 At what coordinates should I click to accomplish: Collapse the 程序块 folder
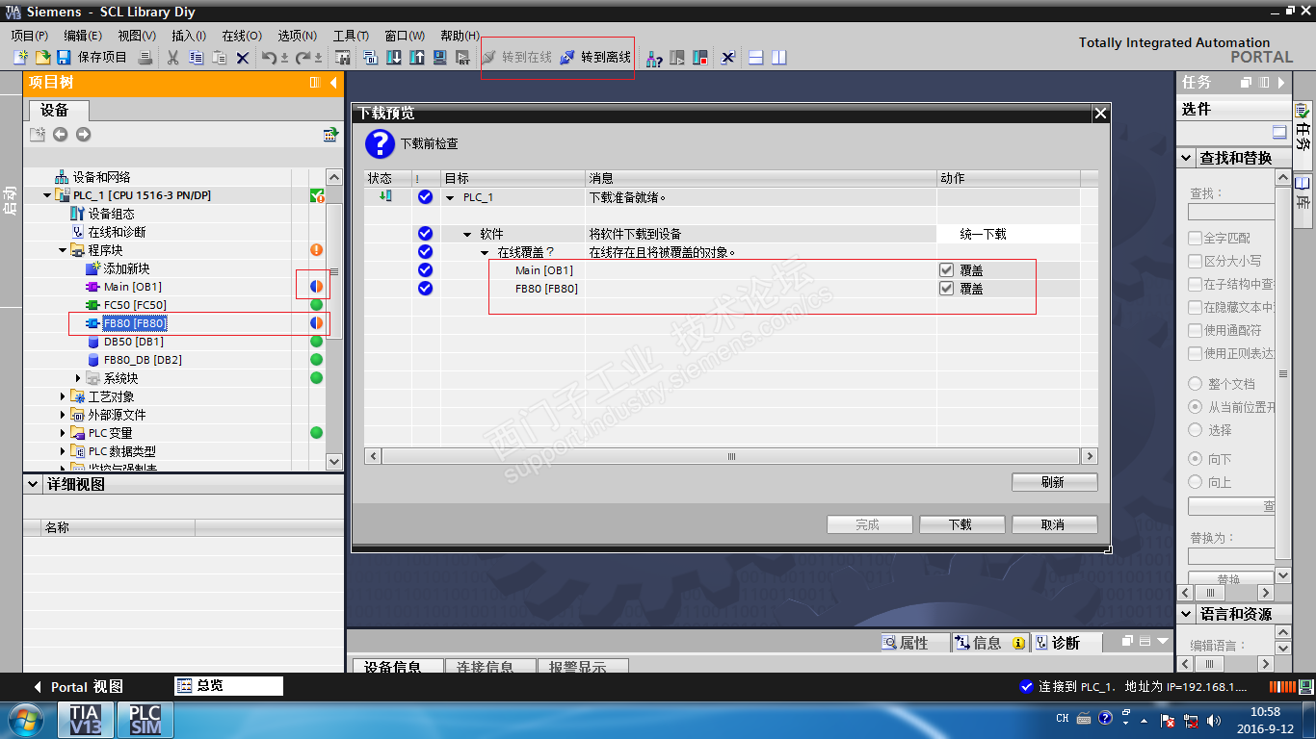tap(63, 250)
